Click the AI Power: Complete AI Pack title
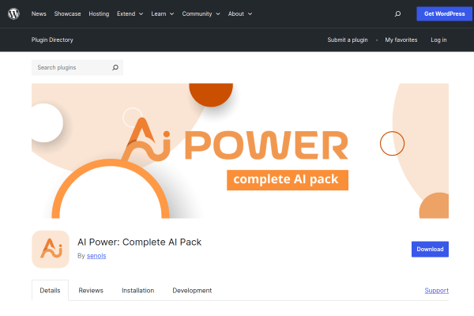 [139, 243]
